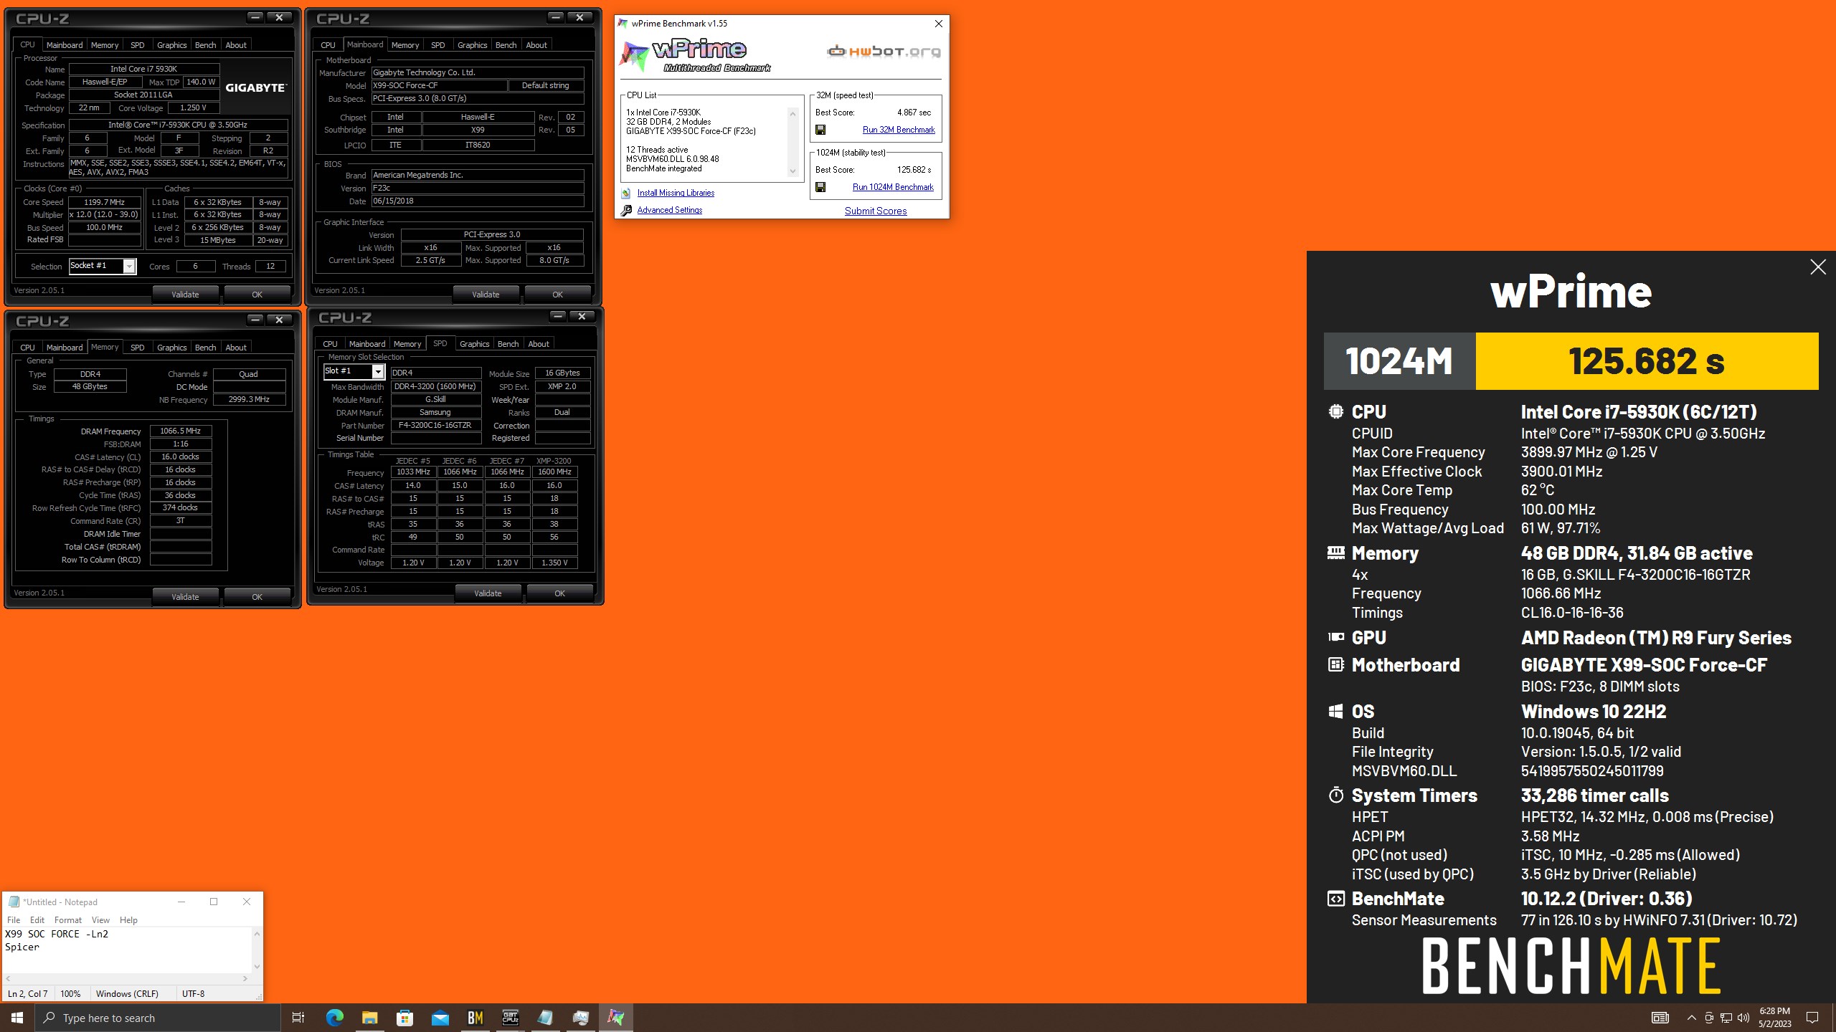Image resolution: width=1836 pixels, height=1032 pixels.
Task: Open the Notepad File menu
Action: click(14, 919)
